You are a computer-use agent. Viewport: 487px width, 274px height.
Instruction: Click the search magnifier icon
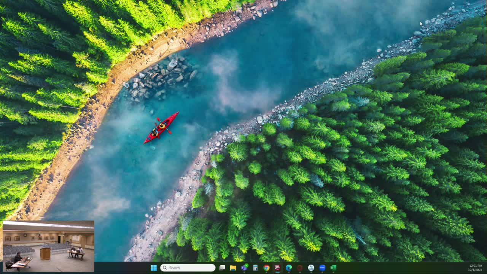(x=165, y=268)
